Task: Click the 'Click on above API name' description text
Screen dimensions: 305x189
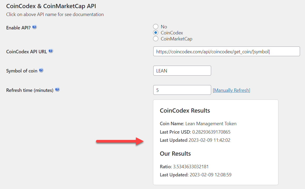Action: point(55,14)
